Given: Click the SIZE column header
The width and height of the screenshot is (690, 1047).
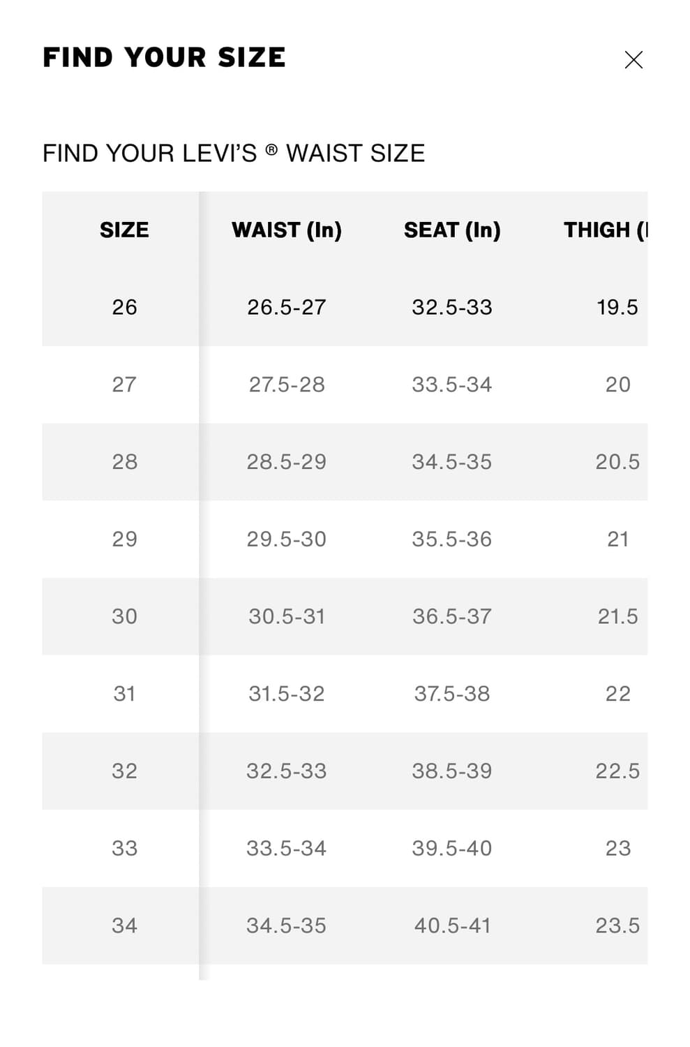Looking at the screenshot, I should point(124,230).
